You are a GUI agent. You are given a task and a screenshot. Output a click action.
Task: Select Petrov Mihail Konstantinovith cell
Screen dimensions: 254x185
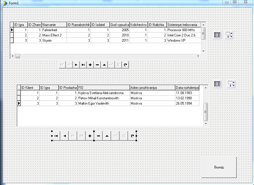(x=104, y=98)
